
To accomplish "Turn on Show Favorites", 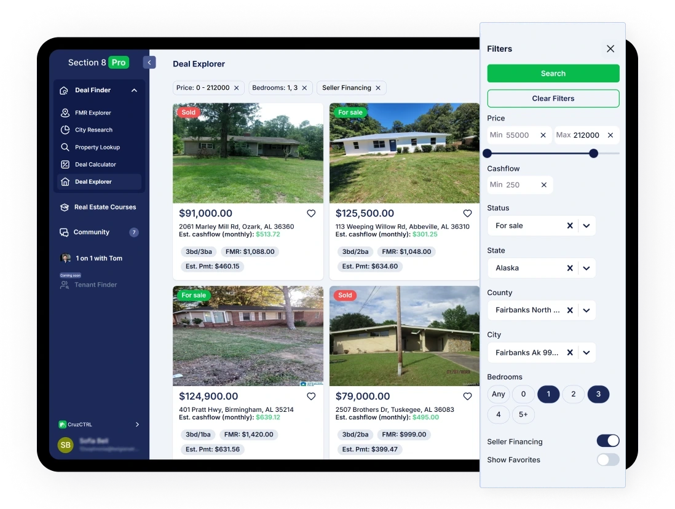I will pos(608,459).
